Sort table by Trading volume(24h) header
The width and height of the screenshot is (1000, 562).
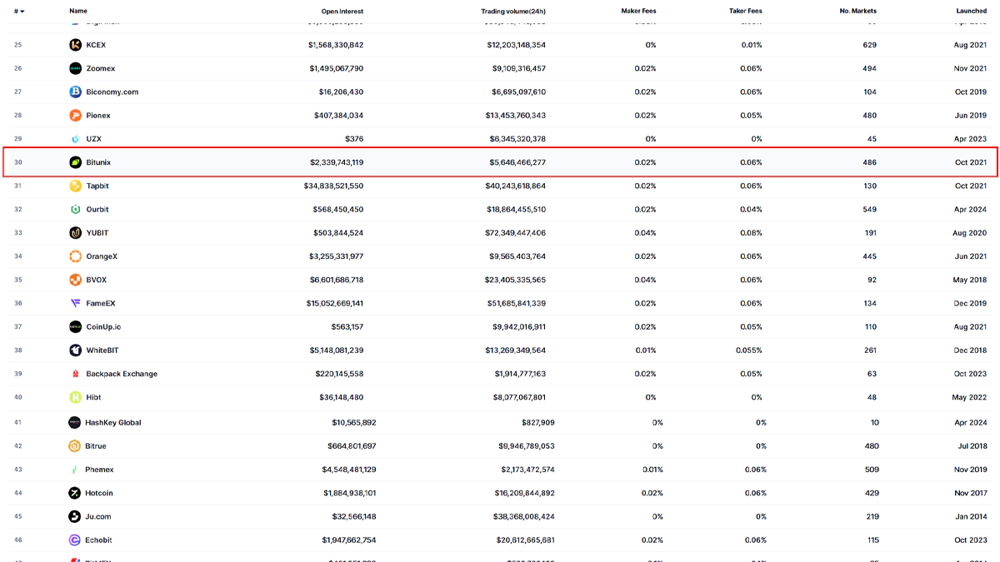tap(513, 11)
